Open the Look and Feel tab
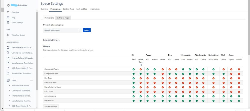The image size is (250, 111). pos(82,9)
